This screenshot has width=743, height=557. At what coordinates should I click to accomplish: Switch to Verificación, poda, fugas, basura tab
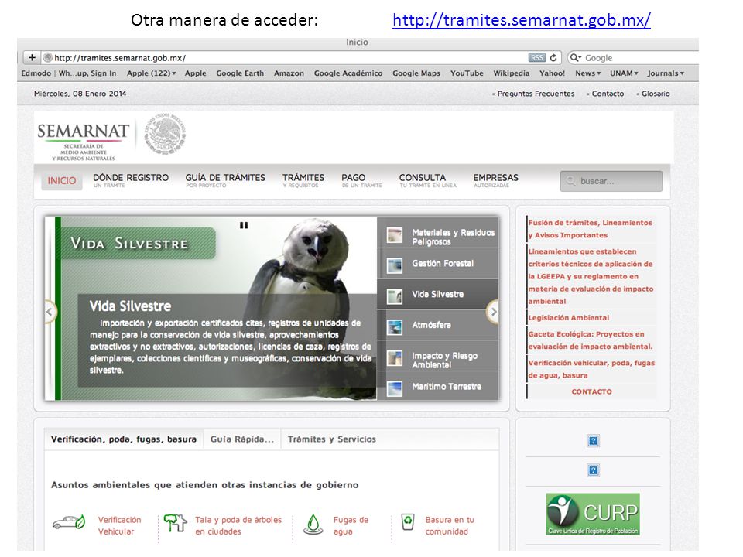(x=124, y=439)
